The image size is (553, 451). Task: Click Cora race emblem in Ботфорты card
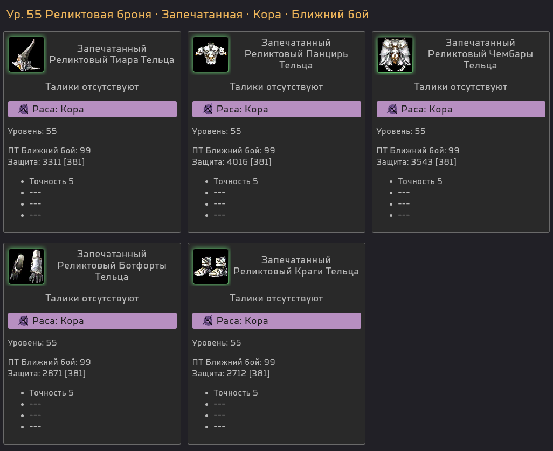click(24, 321)
